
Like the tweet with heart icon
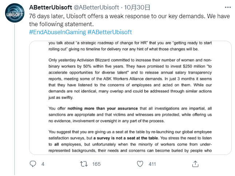[140, 164]
